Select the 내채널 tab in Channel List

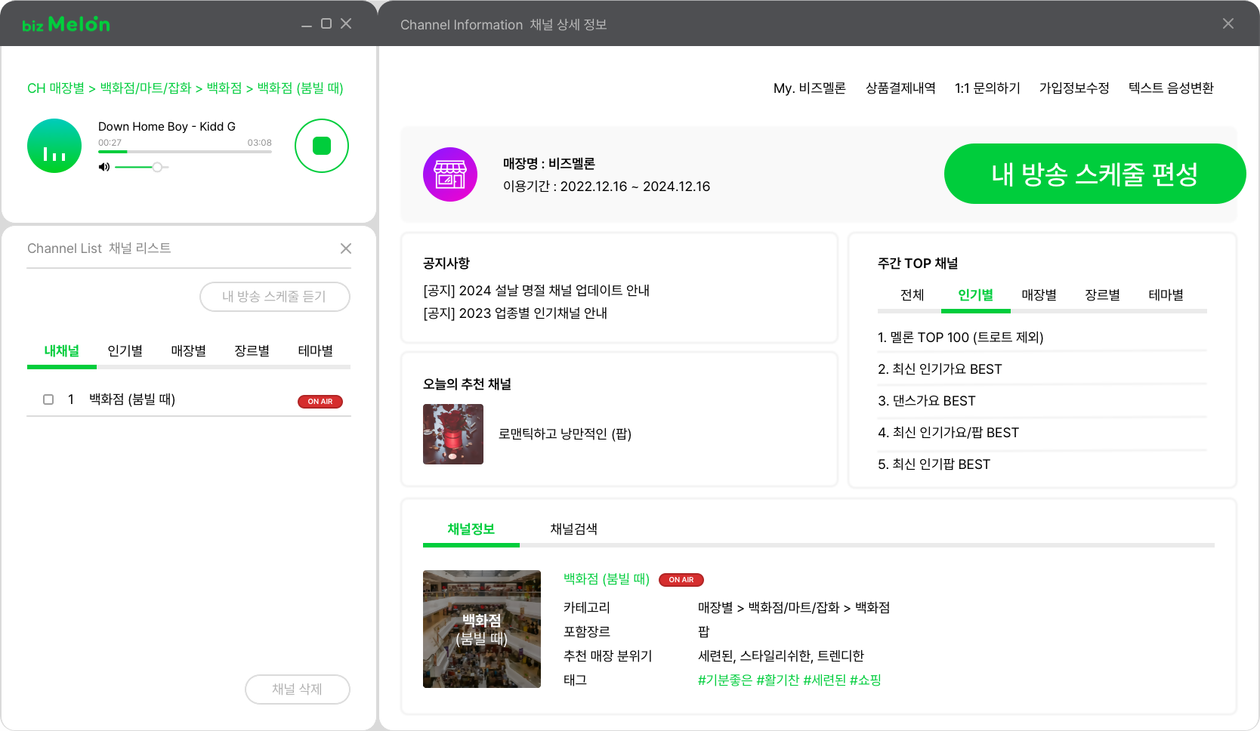[x=62, y=351]
